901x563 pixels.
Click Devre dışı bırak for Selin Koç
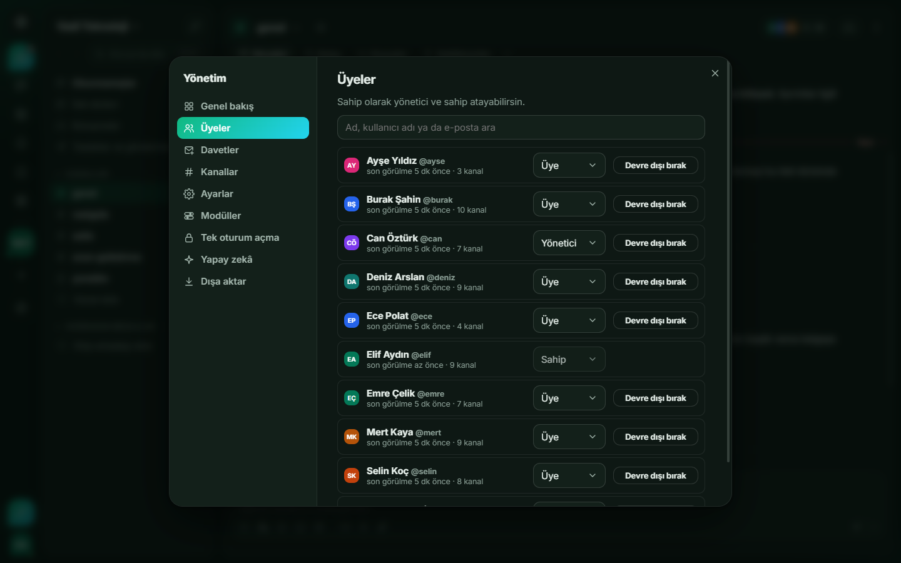[656, 475]
